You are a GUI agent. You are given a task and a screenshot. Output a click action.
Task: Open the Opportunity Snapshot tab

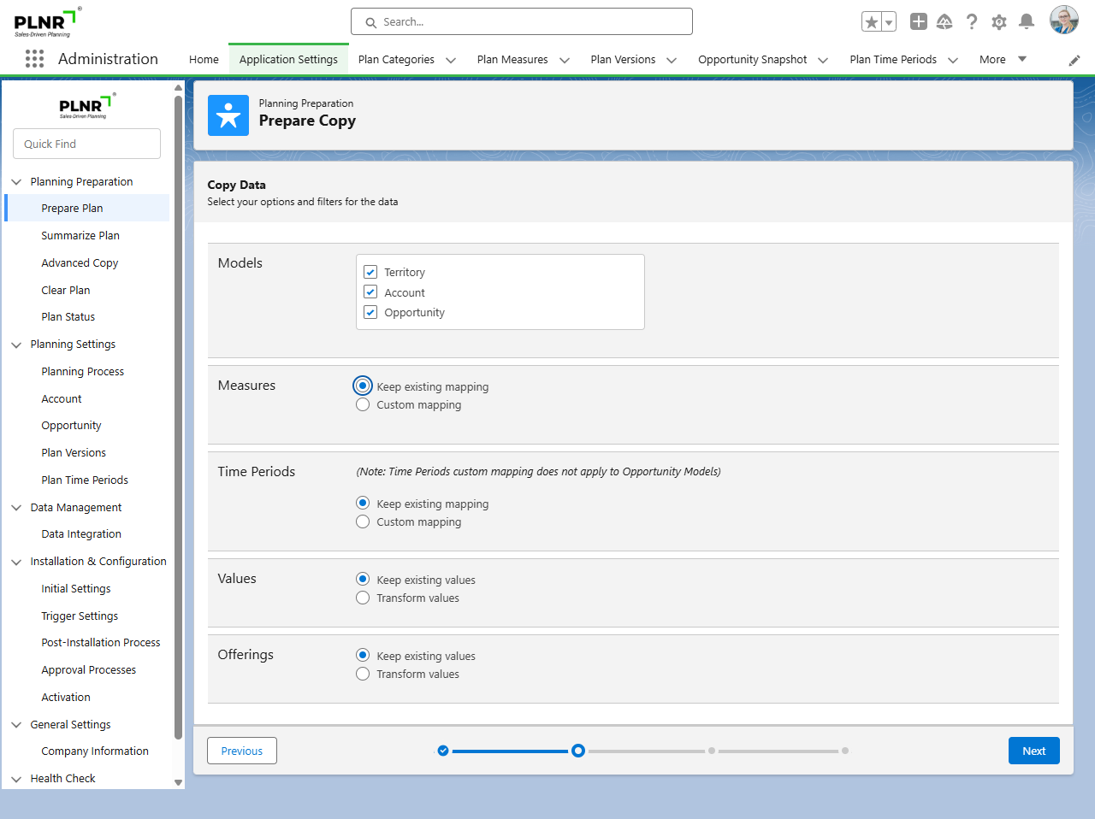(x=752, y=59)
